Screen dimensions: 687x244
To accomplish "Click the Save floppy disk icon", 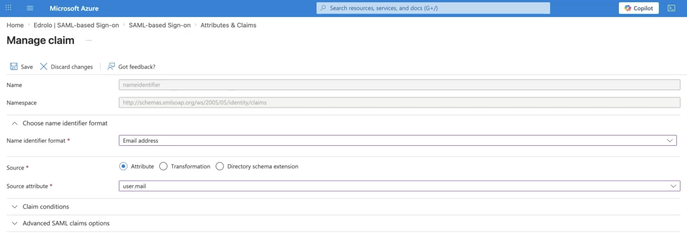I will tap(14, 66).
